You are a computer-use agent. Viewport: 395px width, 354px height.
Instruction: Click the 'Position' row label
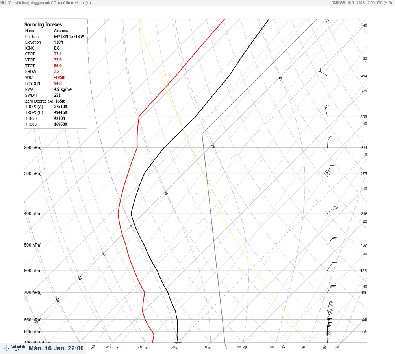point(32,37)
